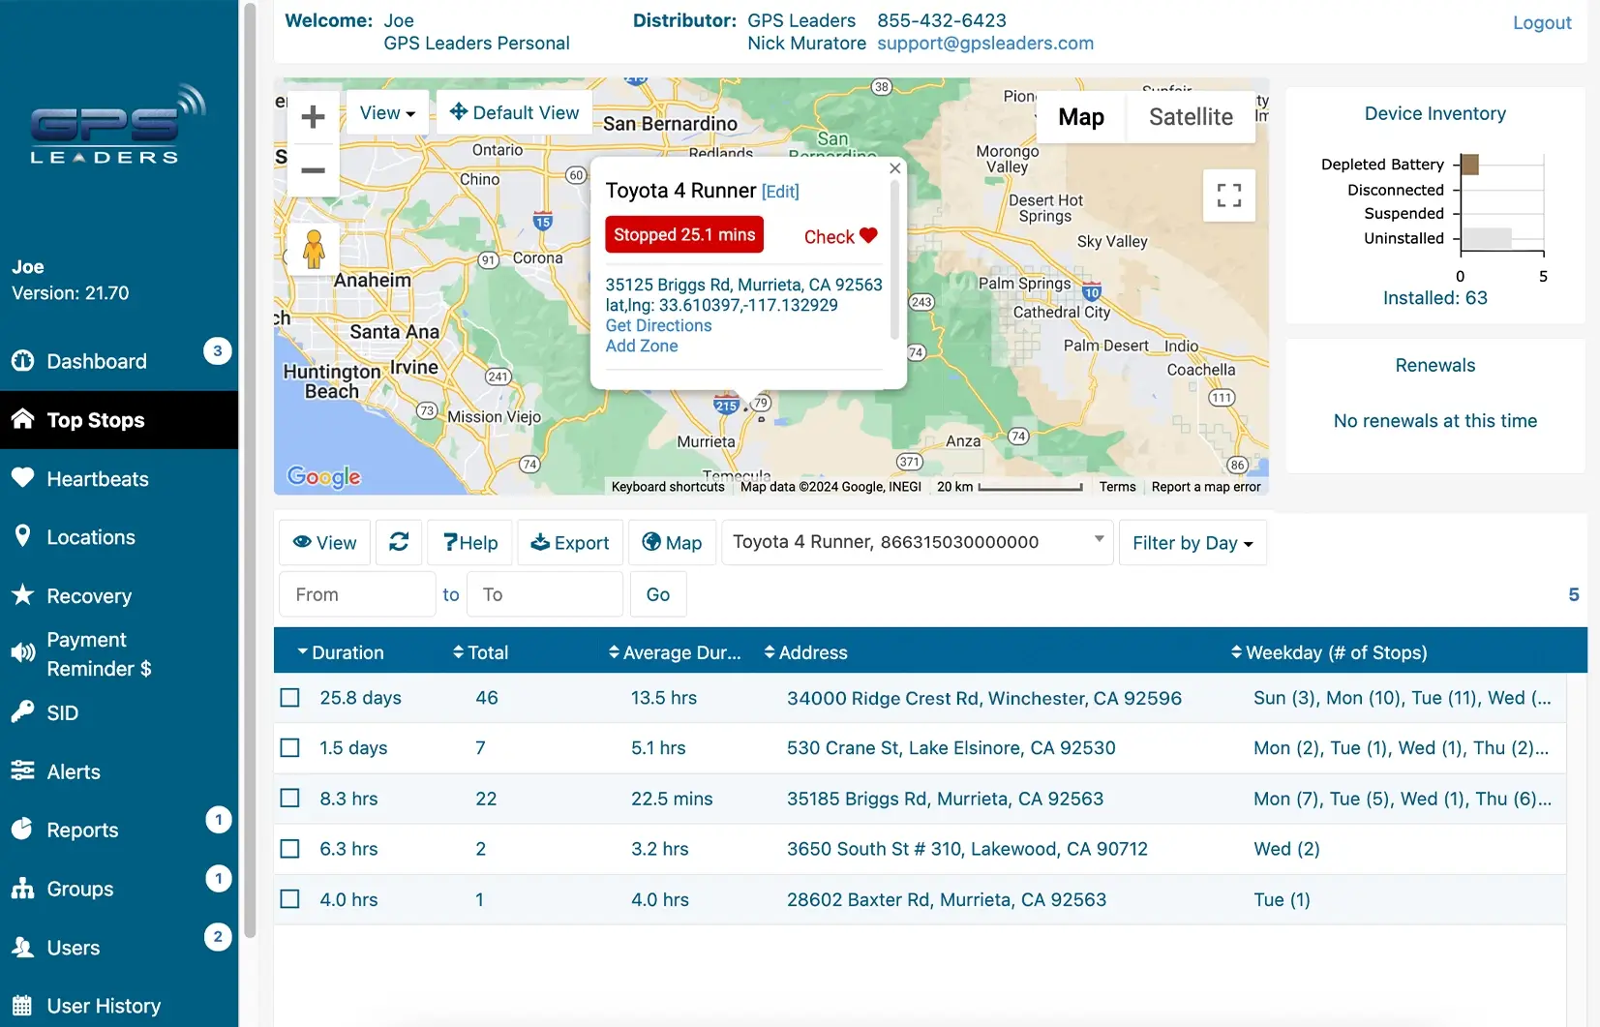Expand the Filter by Day dropdown
The width and height of the screenshot is (1600, 1027).
click(x=1192, y=542)
